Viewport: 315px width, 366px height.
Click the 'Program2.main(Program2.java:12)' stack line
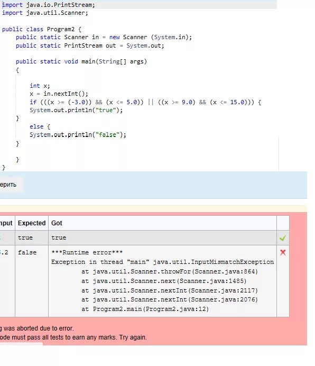(x=145, y=309)
